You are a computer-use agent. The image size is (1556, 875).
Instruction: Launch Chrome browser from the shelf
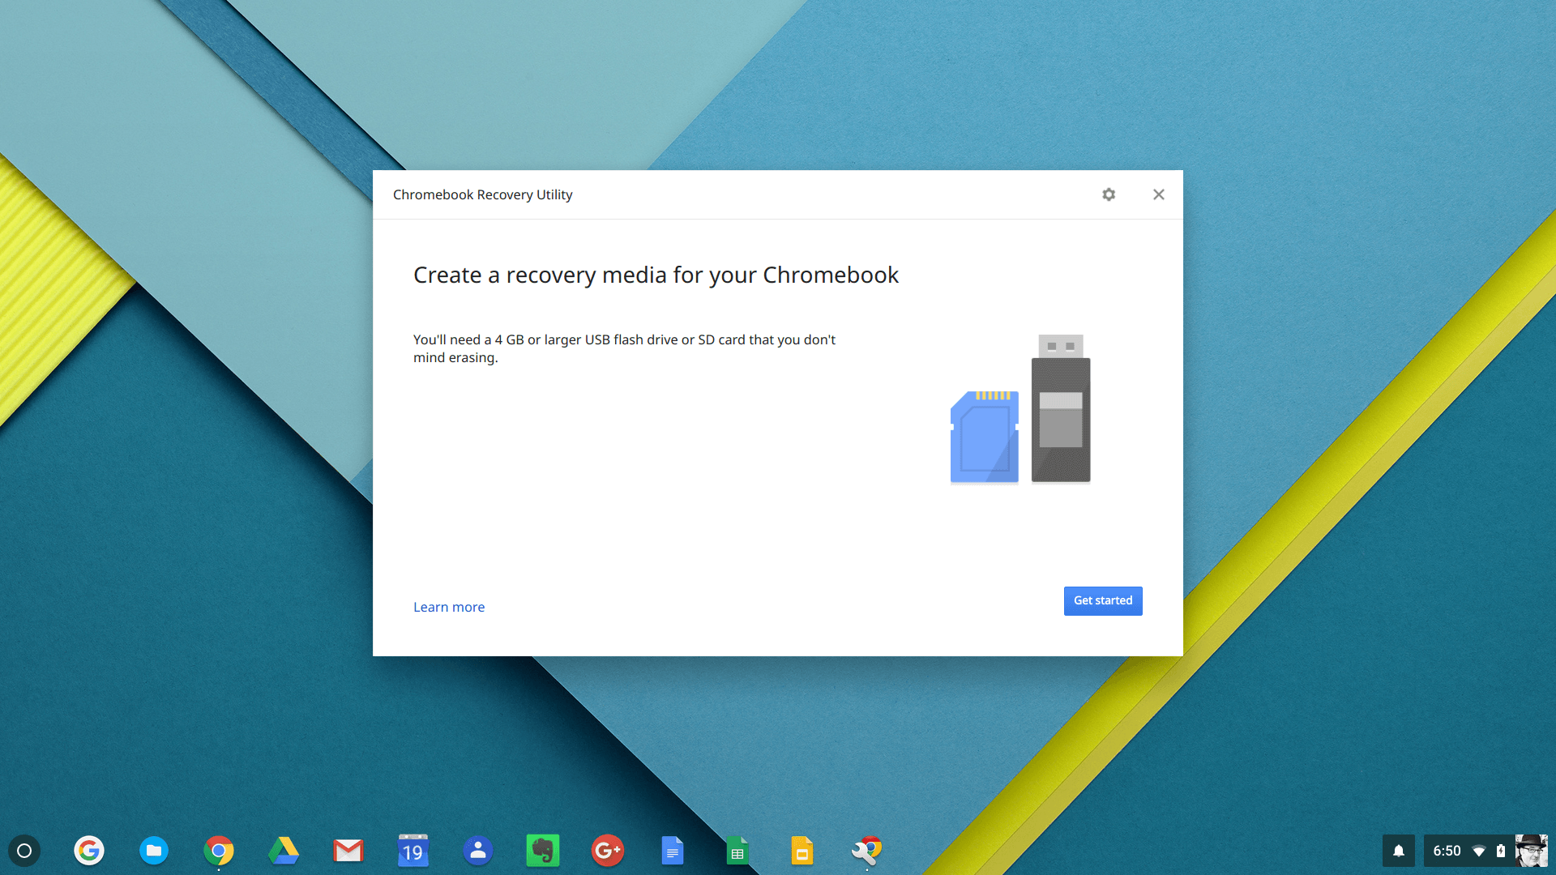(219, 851)
